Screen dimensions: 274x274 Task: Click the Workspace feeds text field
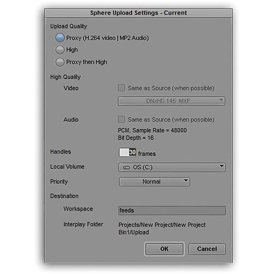click(x=172, y=210)
